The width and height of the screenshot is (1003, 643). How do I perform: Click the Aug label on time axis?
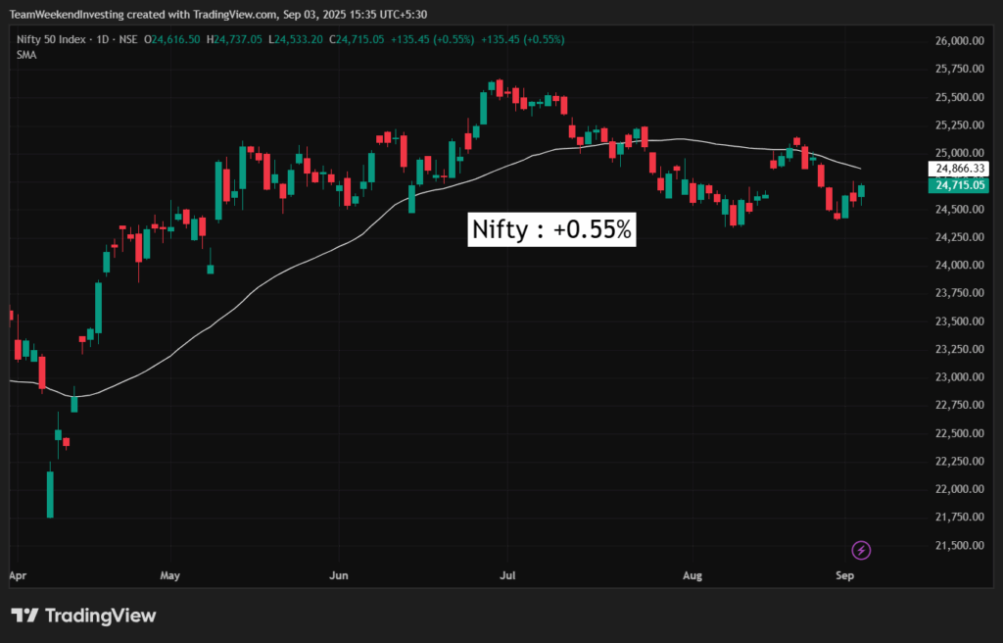tap(693, 575)
